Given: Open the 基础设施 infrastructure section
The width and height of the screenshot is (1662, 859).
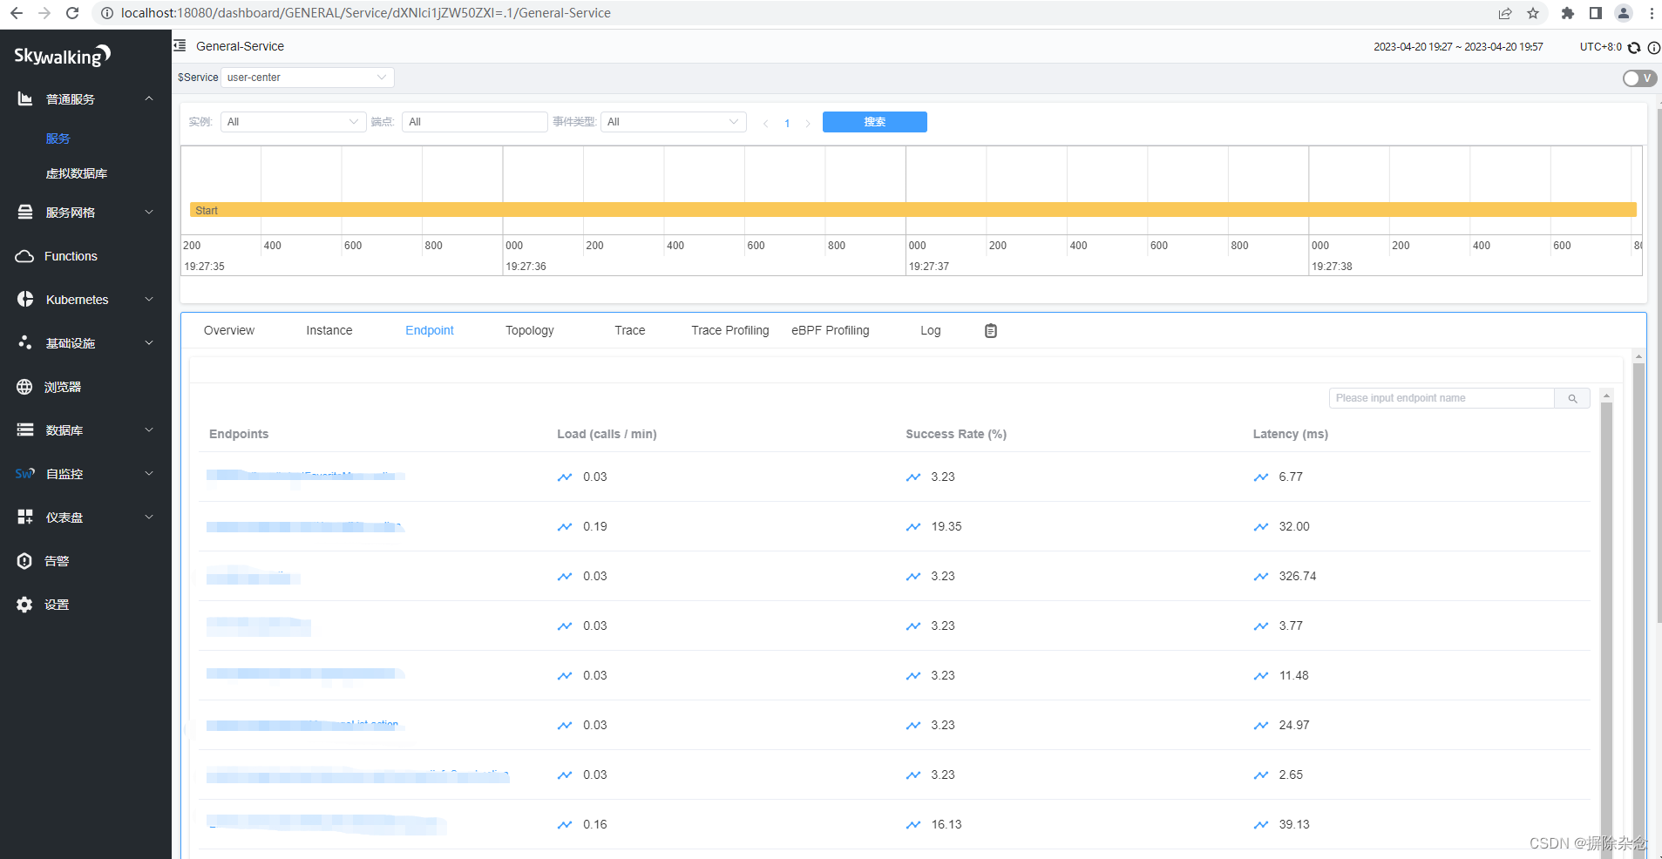Looking at the screenshot, I should pyautogui.click(x=73, y=342).
